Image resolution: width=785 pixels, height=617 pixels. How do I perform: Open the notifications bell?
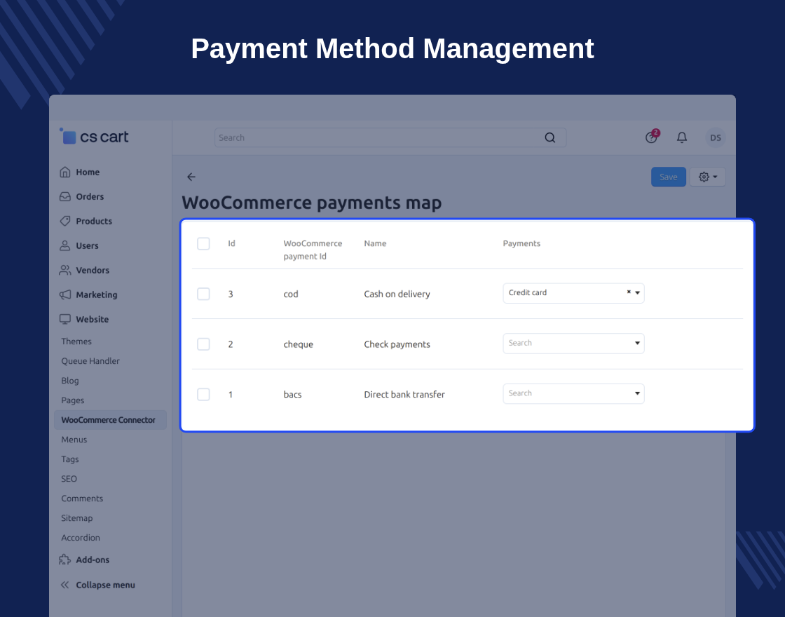[x=682, y=137]
